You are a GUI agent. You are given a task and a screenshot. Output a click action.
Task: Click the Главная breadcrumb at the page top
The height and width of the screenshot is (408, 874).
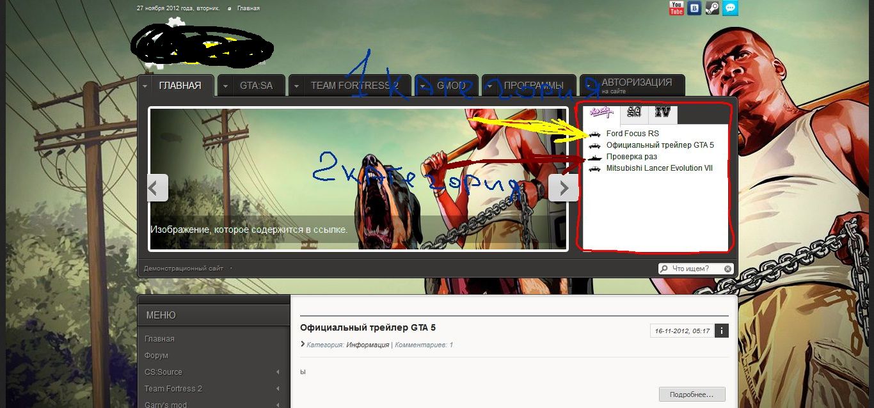tap(248, 8)
